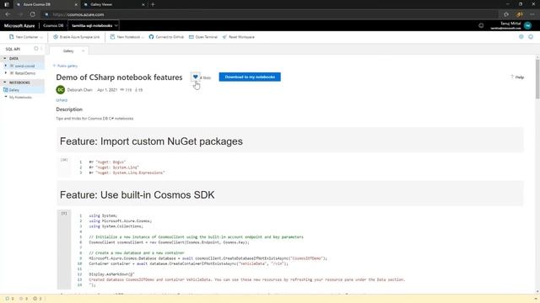Open Terminal from toolbar
Screen dimensions: 540x303
pos(203,37)
